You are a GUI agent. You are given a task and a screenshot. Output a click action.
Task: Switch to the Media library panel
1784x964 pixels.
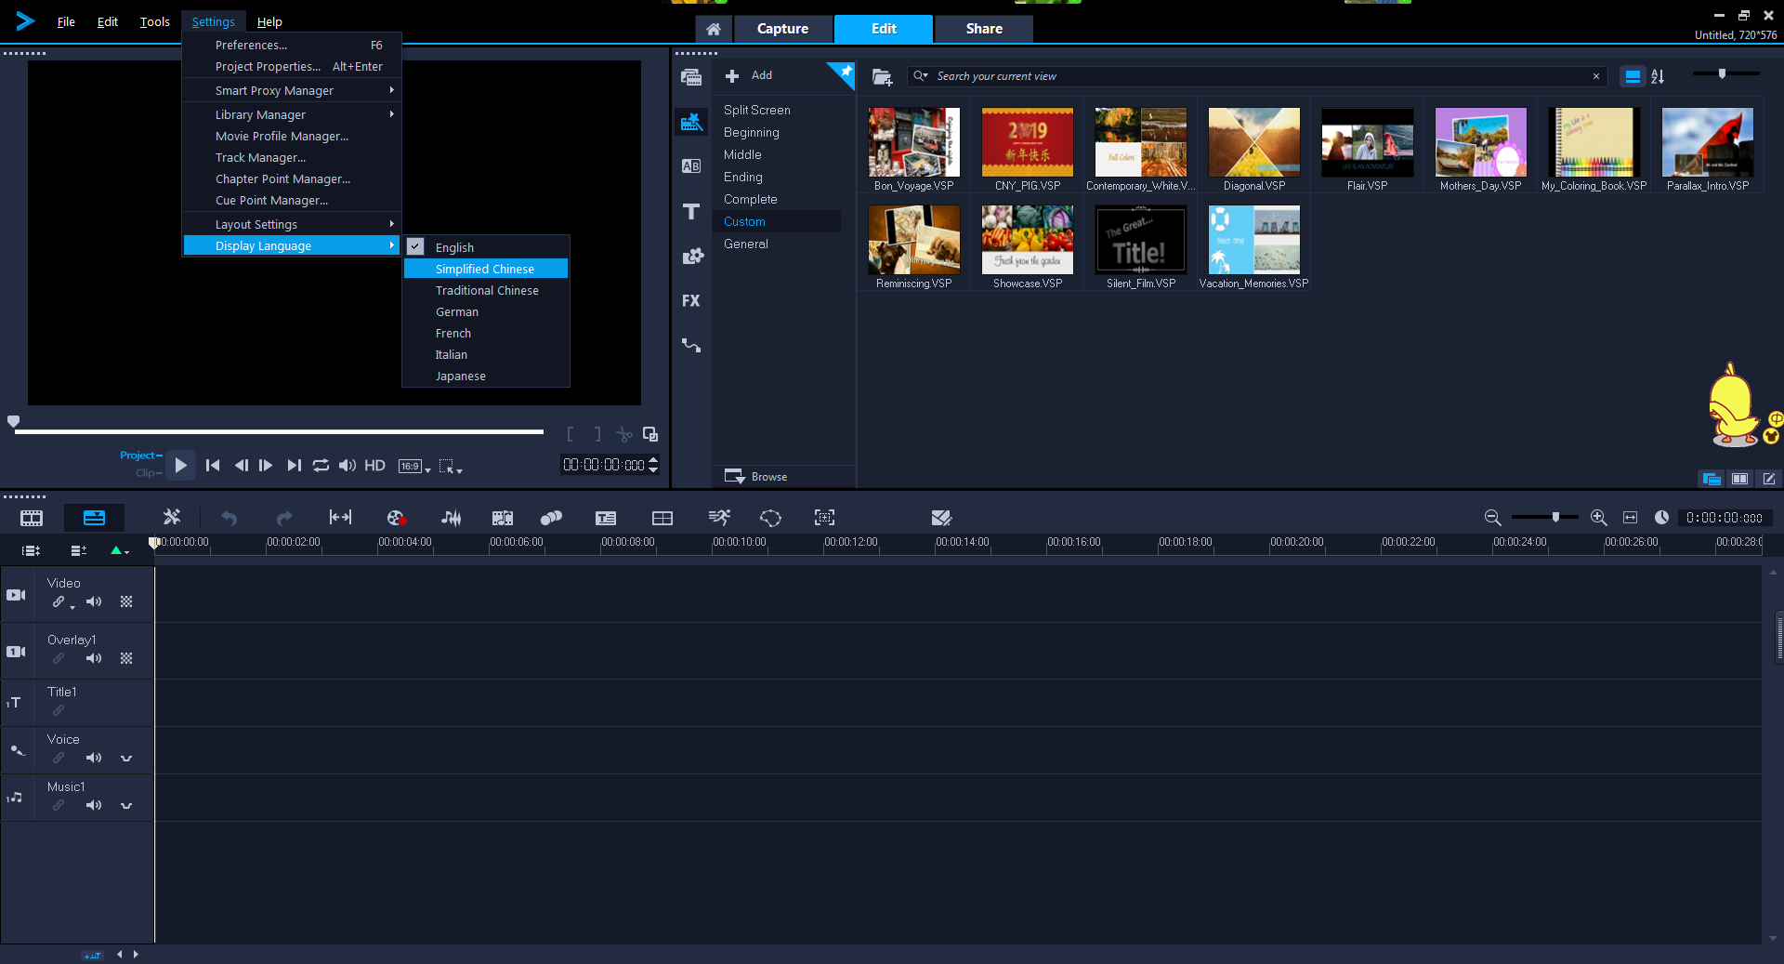coord(691,78)
